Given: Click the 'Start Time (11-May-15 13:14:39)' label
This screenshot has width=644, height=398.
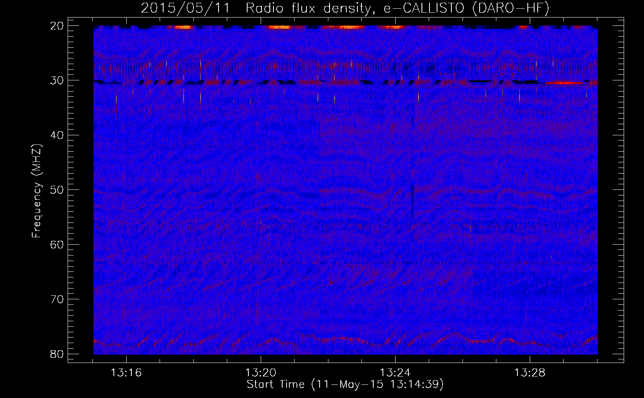Looking at the screenshot, I should coord(345,384).
